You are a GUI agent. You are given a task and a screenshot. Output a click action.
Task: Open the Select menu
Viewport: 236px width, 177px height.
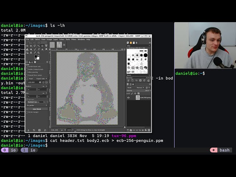click(x=38, y=39)
